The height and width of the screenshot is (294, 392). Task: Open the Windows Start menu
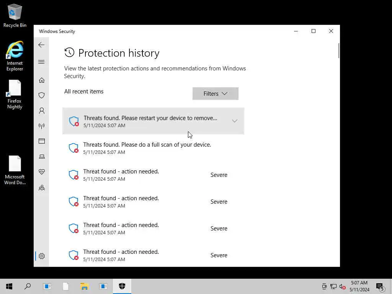coord(9,286)
